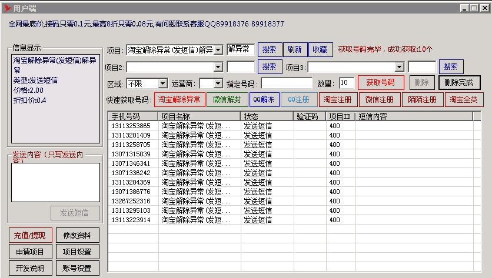Click the 申请项目 button
The width and height of the screenshot is (492, 278).
(x=31, y=252)
